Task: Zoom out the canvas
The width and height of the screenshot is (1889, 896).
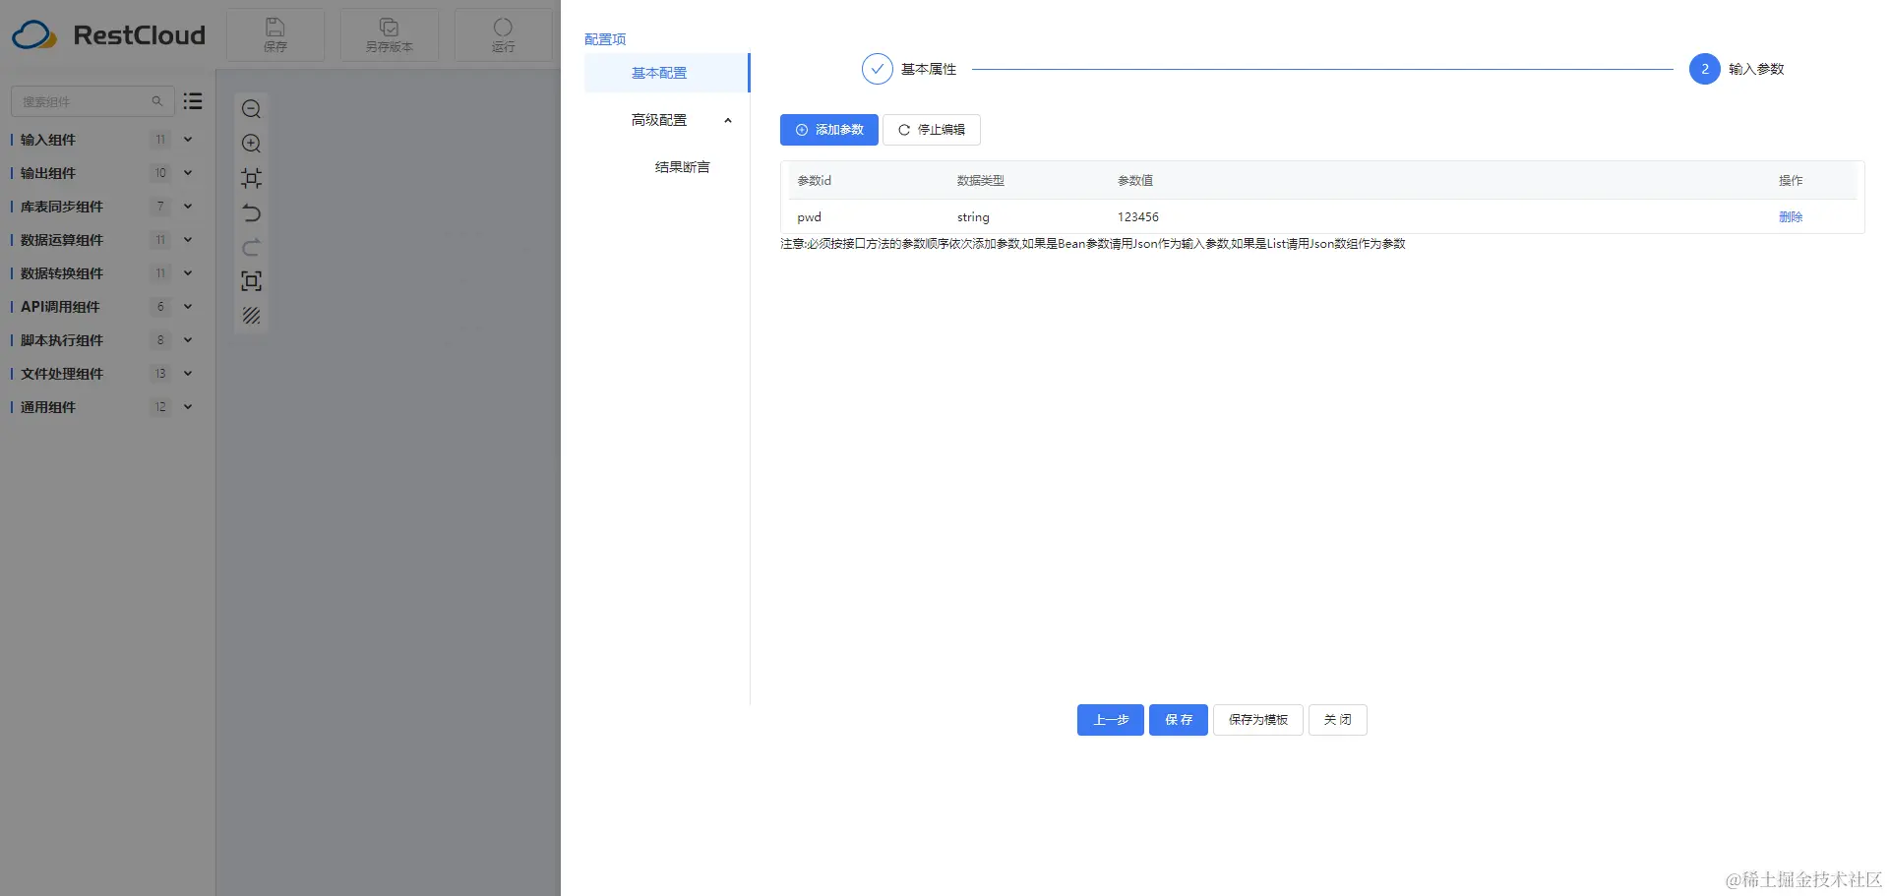Action: (251, 109)
